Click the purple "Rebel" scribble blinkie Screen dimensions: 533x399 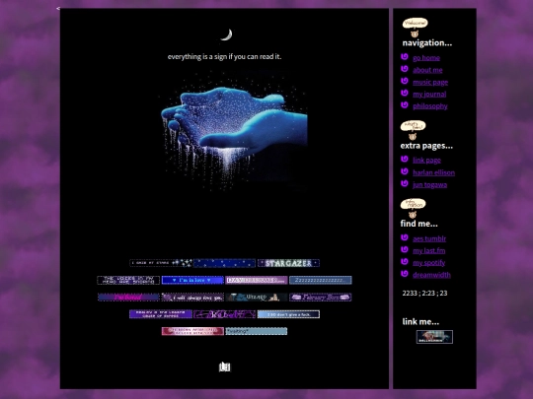pos(224,314)
